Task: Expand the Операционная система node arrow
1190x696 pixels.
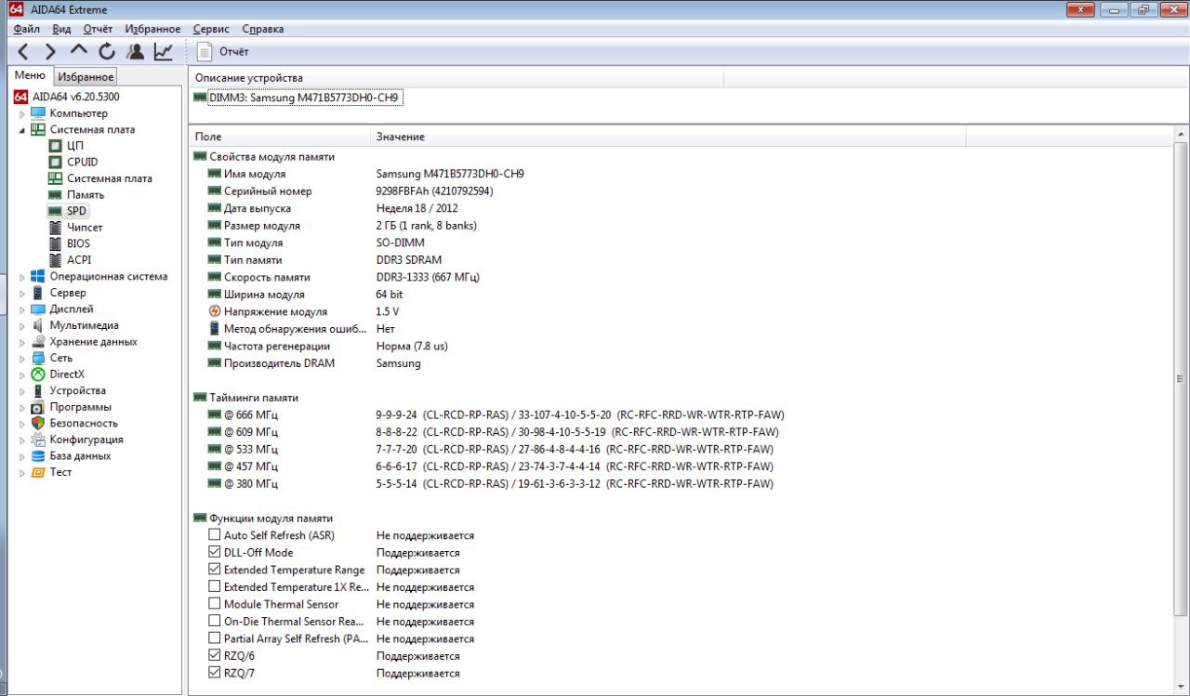Action: tap(22, 277)
